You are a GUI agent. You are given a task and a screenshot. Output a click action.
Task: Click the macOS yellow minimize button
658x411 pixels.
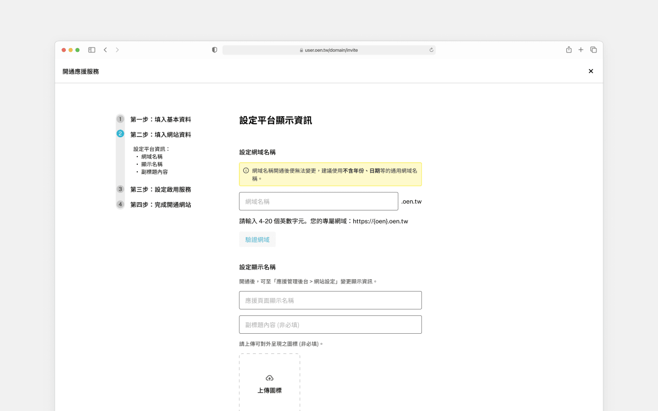pos(71,50)
